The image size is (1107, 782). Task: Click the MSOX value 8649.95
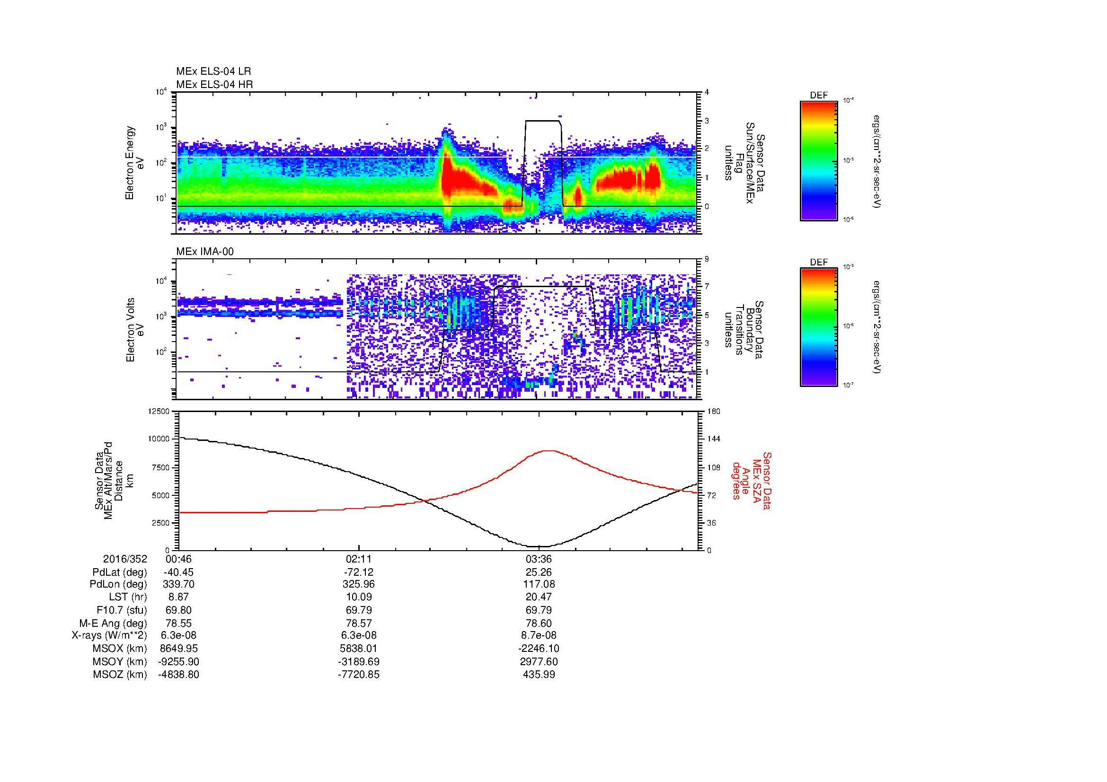click(x=178, y=649)
